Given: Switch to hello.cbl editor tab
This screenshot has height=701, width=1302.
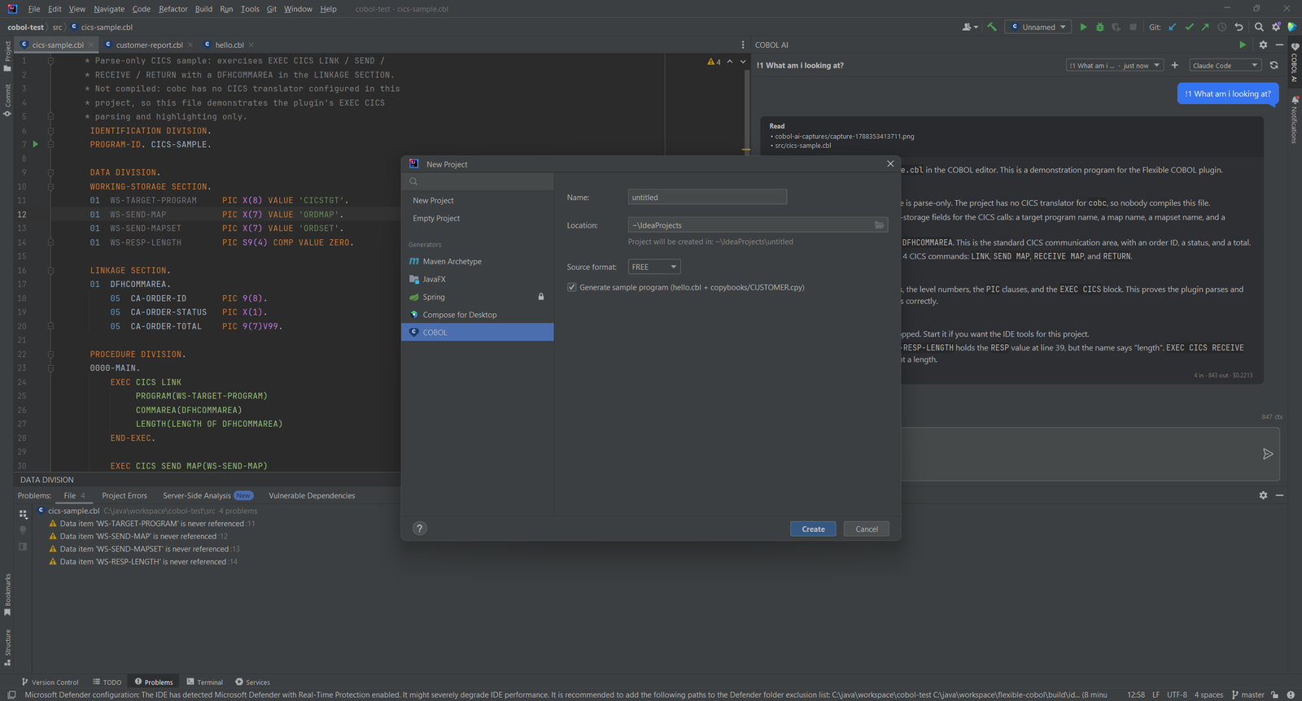Looking at the screenshot, I should [229, 45].
